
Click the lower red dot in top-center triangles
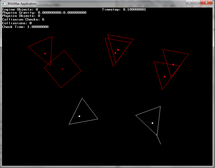(115, 53)
